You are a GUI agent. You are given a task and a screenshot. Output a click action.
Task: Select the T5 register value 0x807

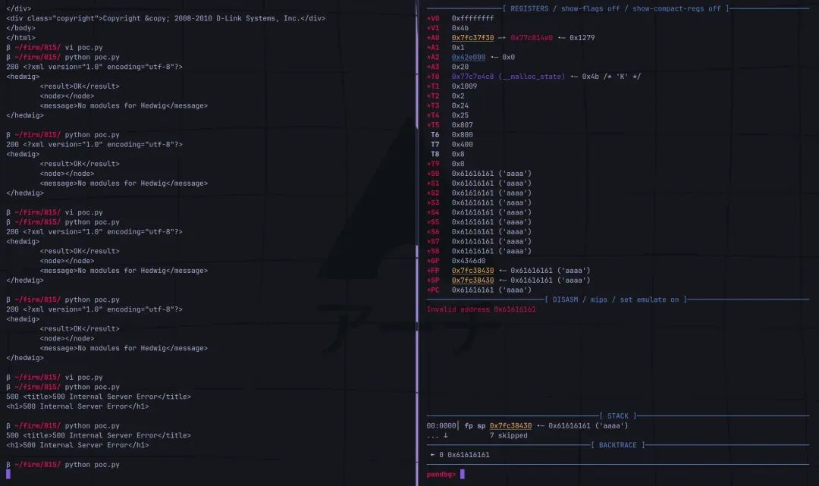pyautogui.click(x=463, y=125)
